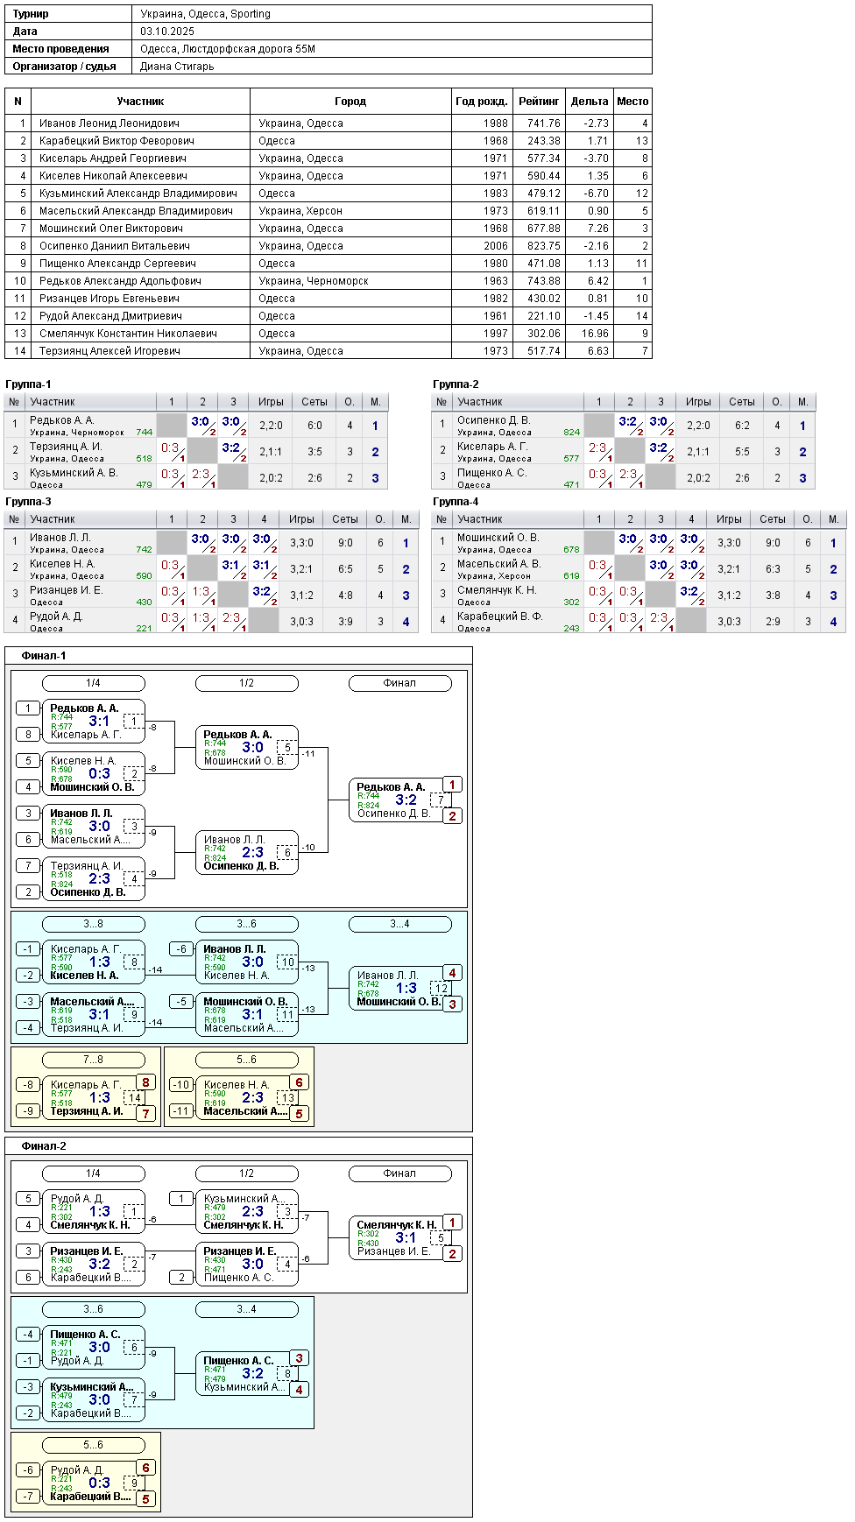The width and height of the screenshot is (855, 1522).
Task: Click venue 'Одесса, Люстдорфская дорога 55М'
Action: [228, 49]
